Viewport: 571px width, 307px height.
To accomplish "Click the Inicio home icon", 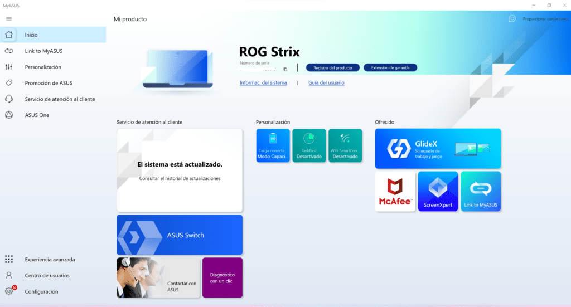I will tap(9, 35).
